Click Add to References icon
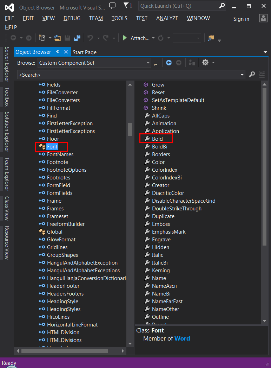Viewport: 271px width, 368px height. (192, 63)
